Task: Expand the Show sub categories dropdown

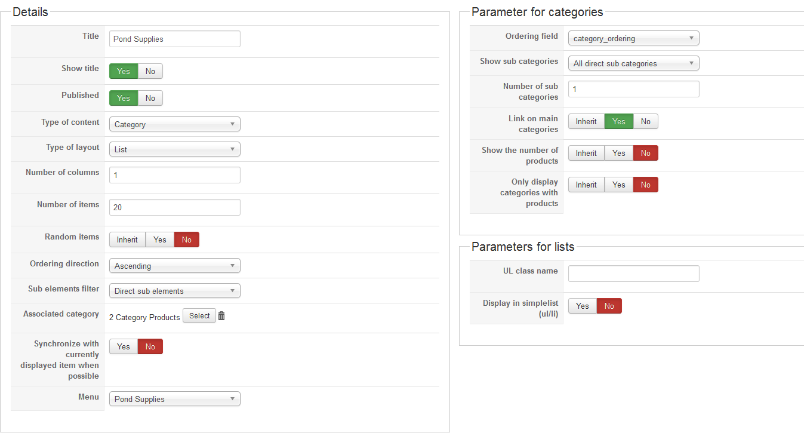Action: [633, 63]
